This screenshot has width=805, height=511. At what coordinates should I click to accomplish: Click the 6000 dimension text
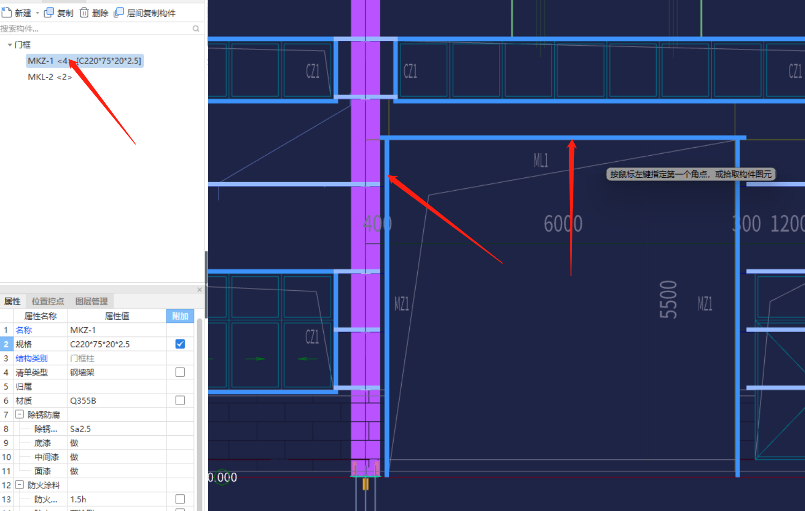coord(563,224)
